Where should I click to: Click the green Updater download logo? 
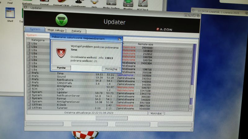tap(61, 20)
